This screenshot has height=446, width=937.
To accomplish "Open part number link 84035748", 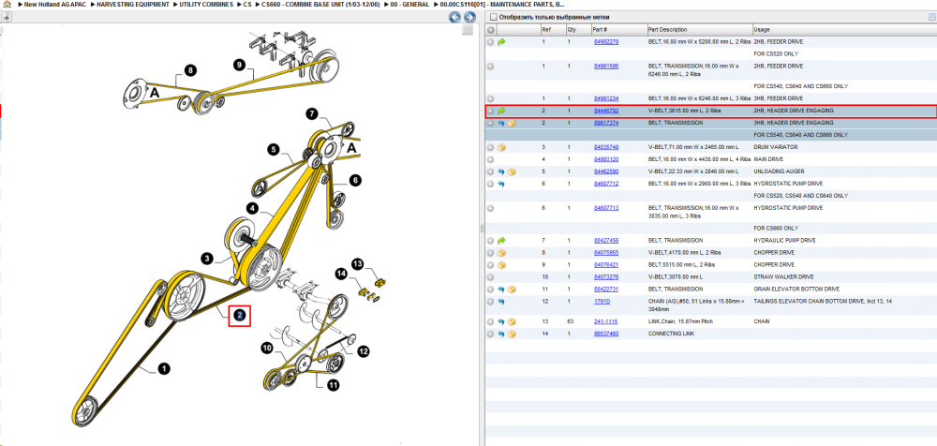I will pos(605,147).
